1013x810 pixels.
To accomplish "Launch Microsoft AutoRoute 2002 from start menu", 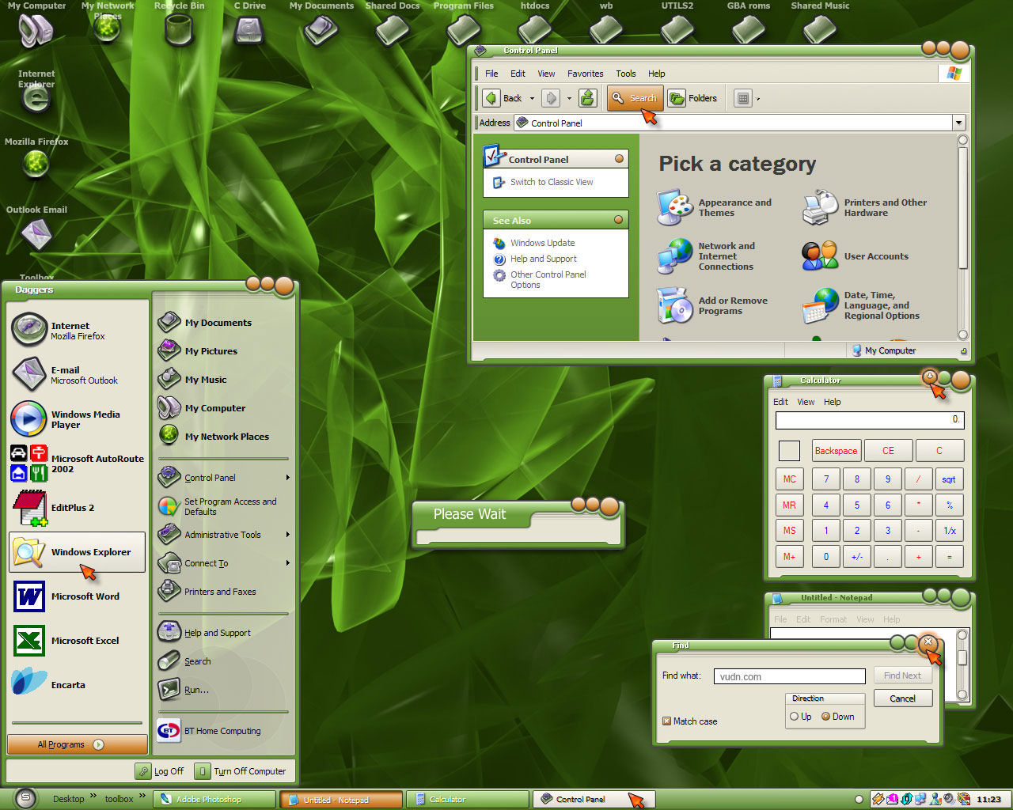I will point(77,464).
